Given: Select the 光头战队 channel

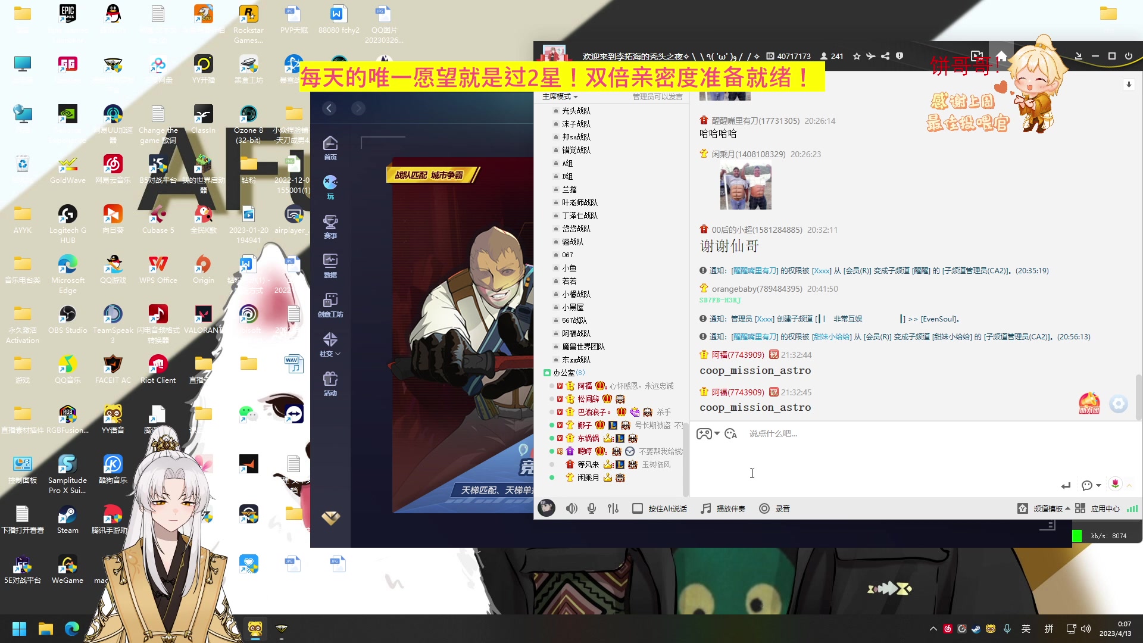Looking at the screenshot, I should pyautogui.click(x=576, y=111).
